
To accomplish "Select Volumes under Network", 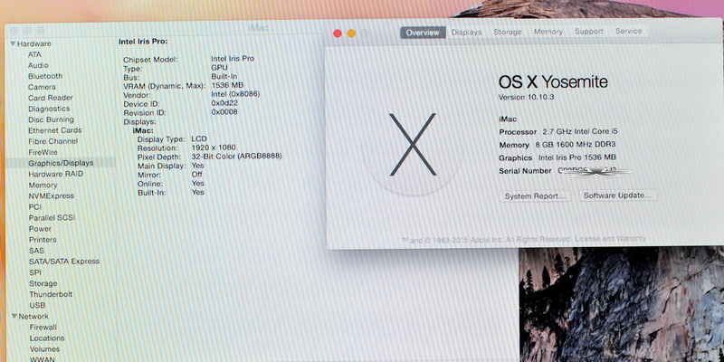I will tap(44, 349).
